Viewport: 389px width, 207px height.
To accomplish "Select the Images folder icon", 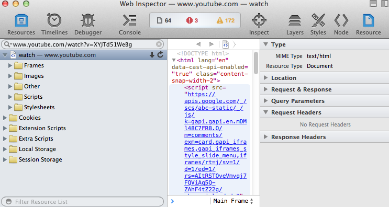I will (18, 76).
